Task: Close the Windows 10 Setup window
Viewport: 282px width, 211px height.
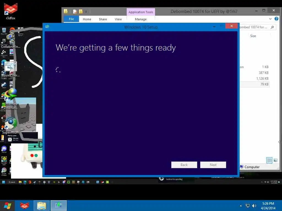Action: click(231, 26)
